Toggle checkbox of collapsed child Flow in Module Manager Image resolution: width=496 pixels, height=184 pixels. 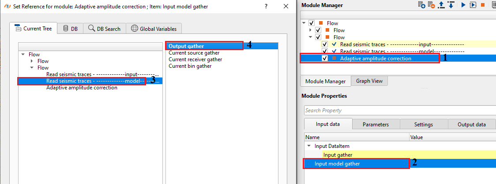coord(318,30)
